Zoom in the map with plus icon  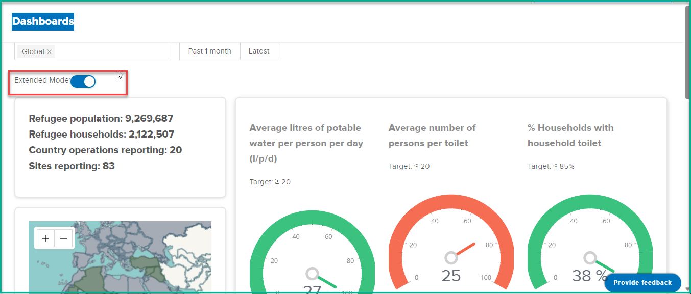click(x=45, y=238)
